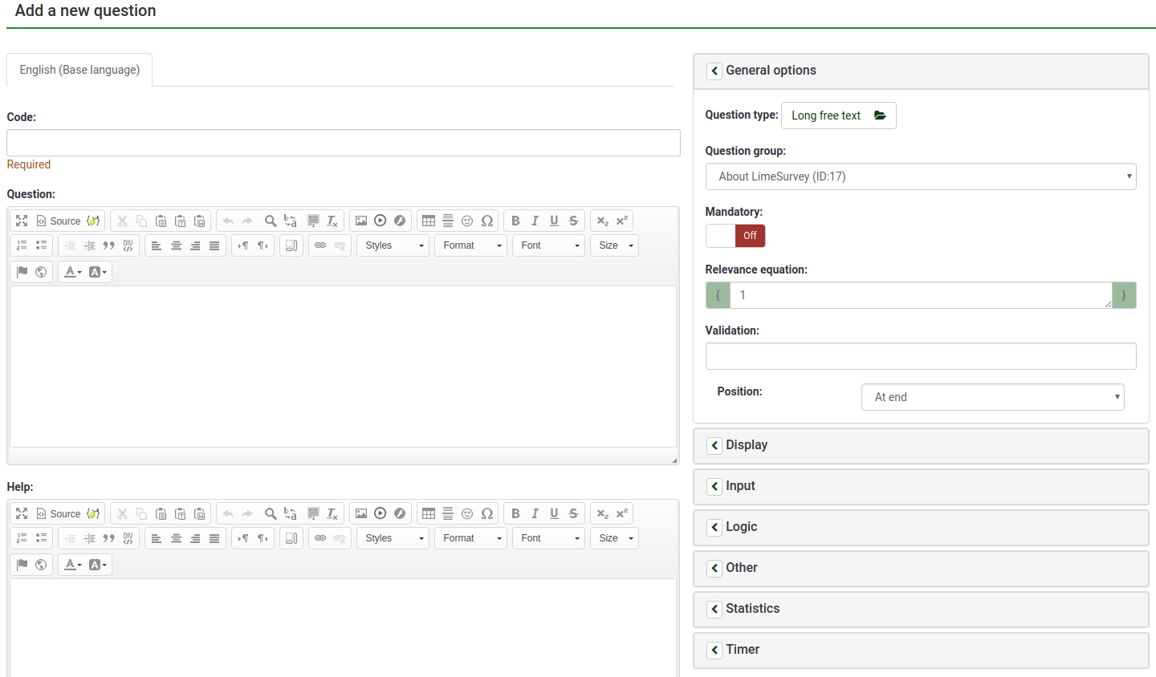Viewport: 1156px width, 677px height.
Task: Select the English (Base language) tab
Action: coord(79,70)
